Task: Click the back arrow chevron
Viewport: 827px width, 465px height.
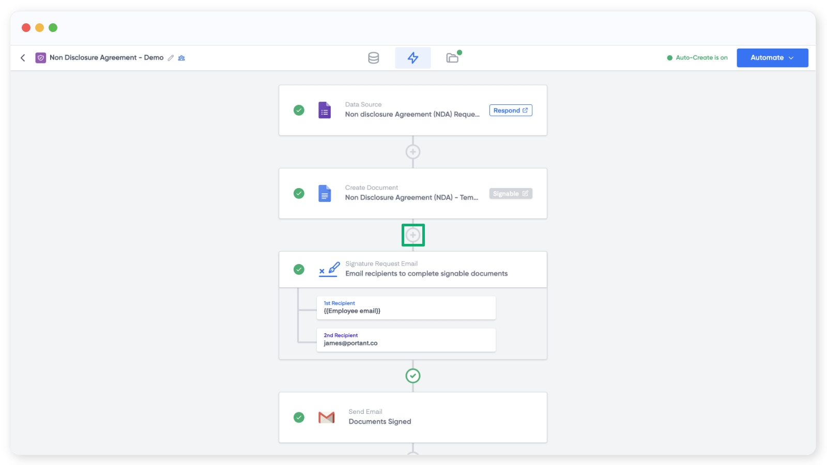Action: 23,58
